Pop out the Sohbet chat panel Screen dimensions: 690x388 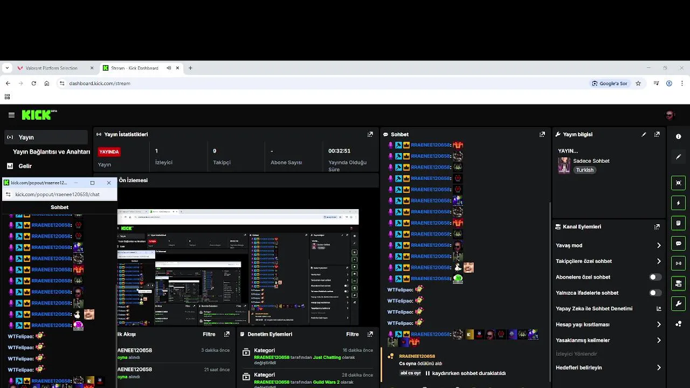[542, 134]
